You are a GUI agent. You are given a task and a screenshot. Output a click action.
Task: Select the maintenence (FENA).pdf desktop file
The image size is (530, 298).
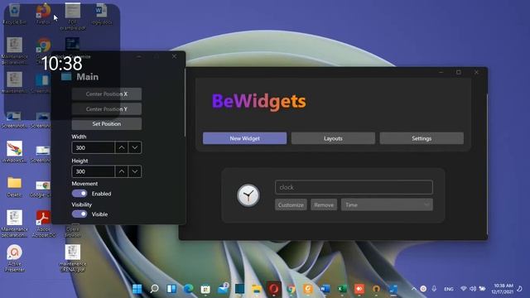coord(73,257)
